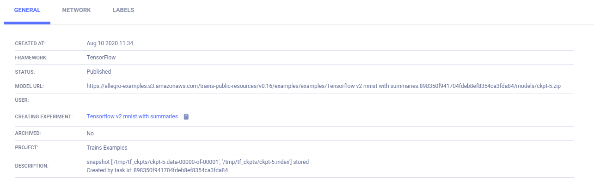Screen dimensions: 594x192
Task: Select the Trains Examples project value
Action: [107, 148]
